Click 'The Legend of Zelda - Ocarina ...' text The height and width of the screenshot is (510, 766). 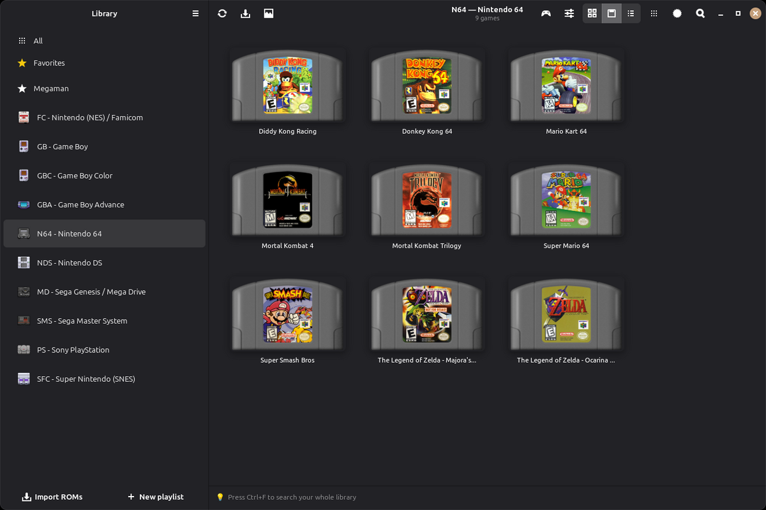pyautogui.click(x=566, y=360)
